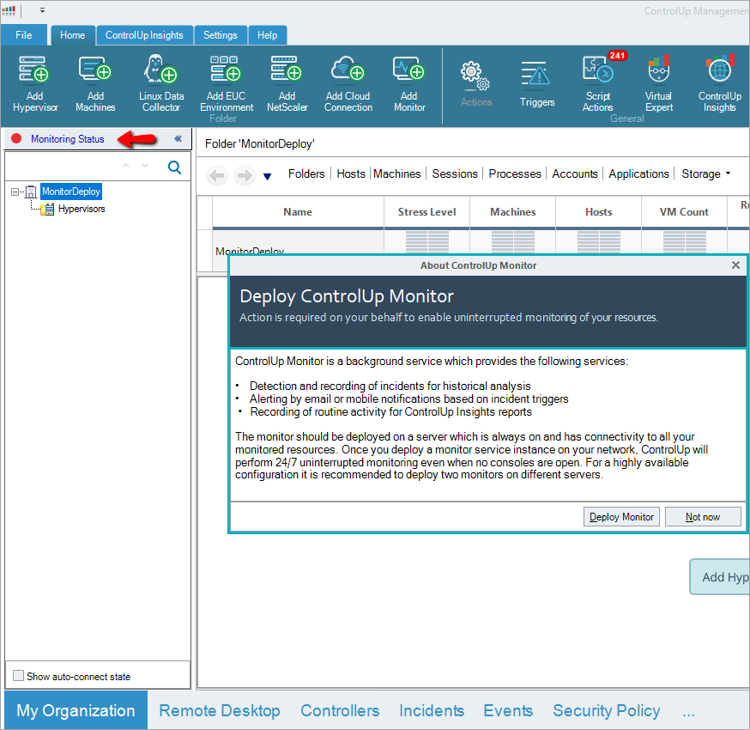Click the navigate forward arrow button
750x730 pixels.
point(245,176)
